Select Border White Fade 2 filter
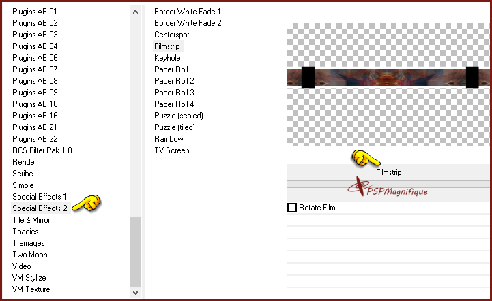 tap(188, 23)
